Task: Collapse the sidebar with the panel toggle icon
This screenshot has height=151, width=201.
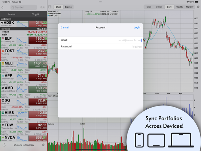Action: tap(50, 7)
